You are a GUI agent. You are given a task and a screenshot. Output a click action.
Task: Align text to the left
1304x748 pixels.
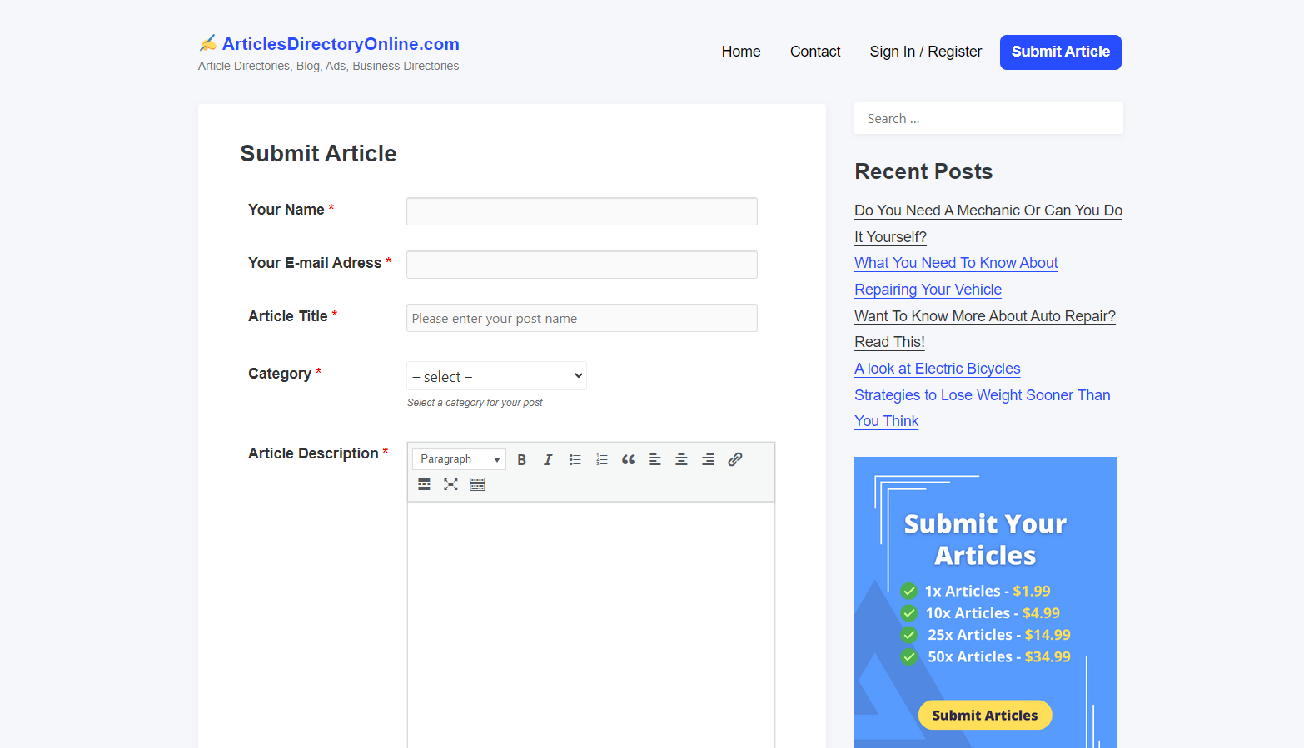point(654,459)
